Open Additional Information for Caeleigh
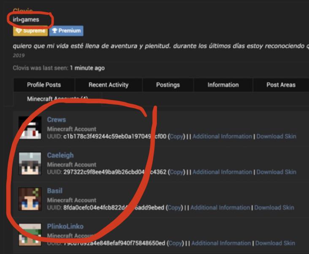 (x=222, y=172)
